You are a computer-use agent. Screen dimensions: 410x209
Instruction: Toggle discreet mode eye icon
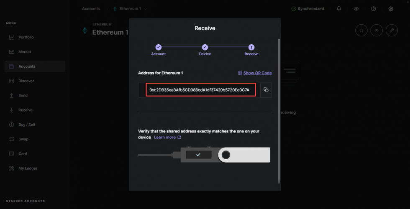coord(356,8)
